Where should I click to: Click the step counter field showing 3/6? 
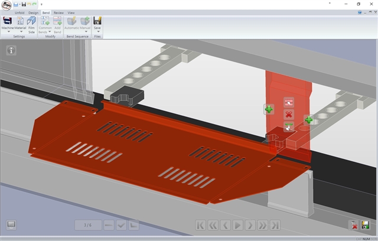coord(88,225)
